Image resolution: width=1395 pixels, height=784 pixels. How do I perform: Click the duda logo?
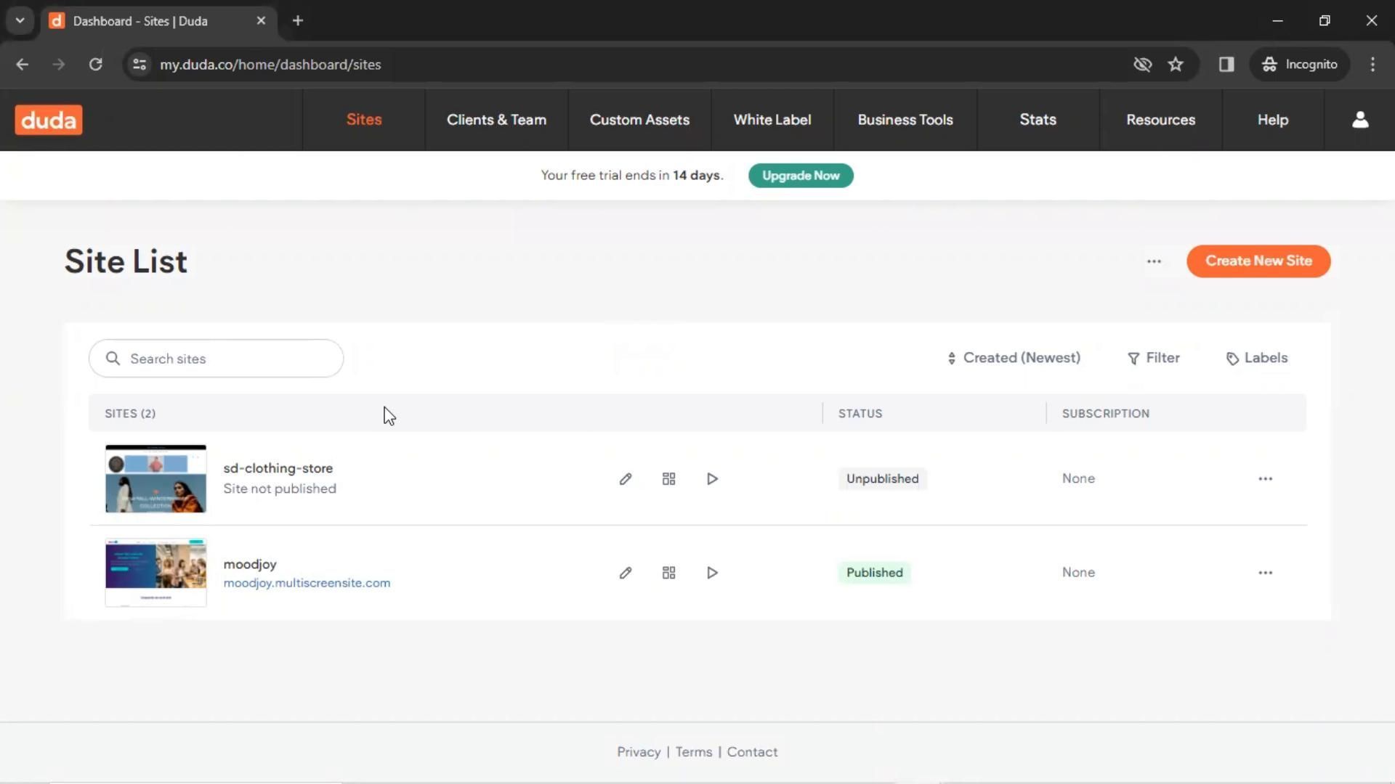pyautogui.click(x=49, y=120)
